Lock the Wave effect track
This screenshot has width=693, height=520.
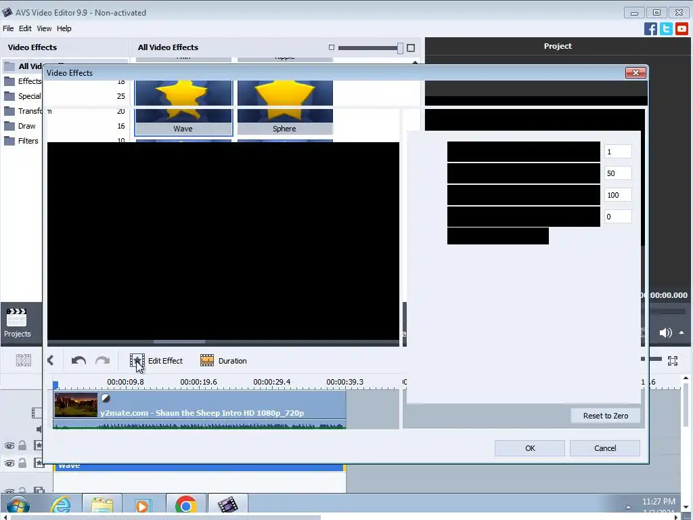22,463
